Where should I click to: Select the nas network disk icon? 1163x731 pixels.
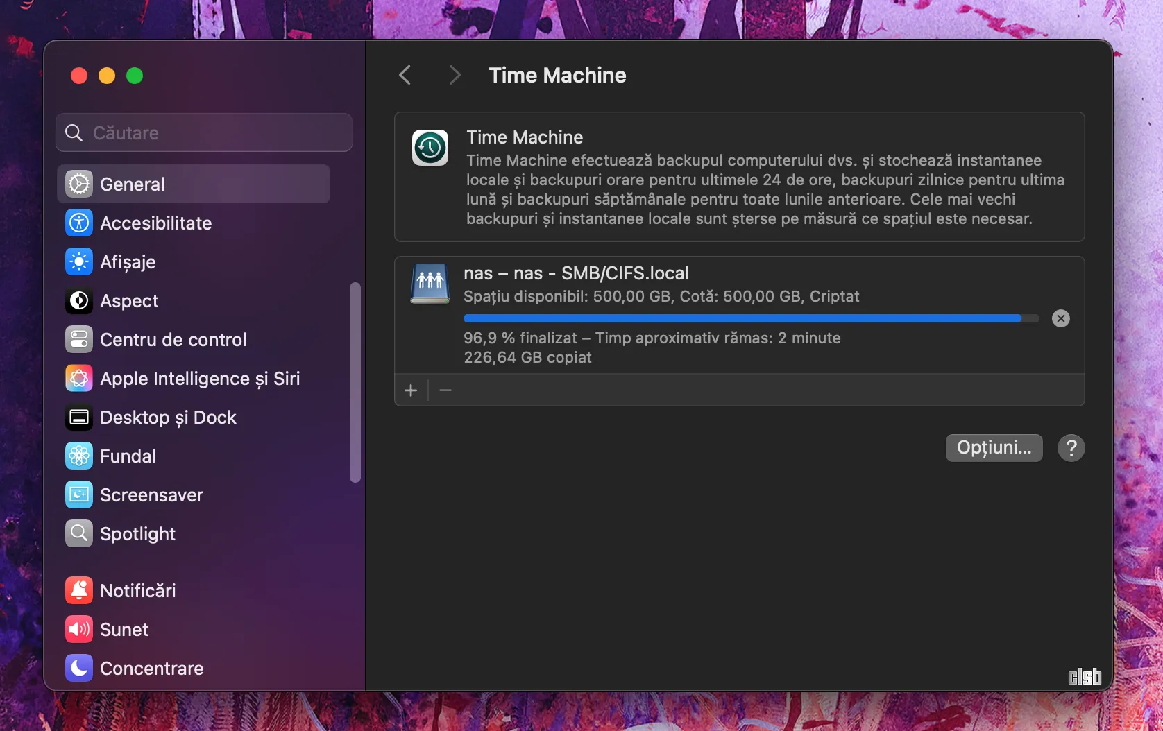(430, 284)
